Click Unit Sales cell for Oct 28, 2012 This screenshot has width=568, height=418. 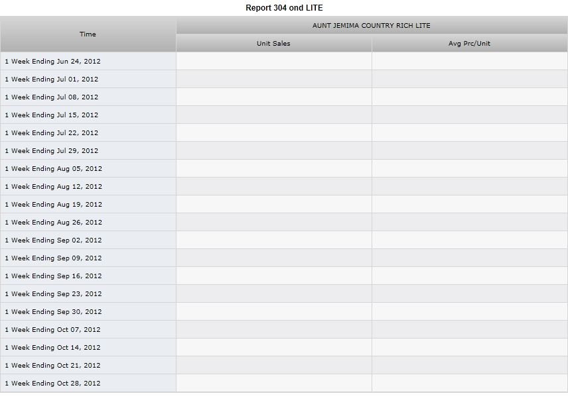(x=274, y=384)
